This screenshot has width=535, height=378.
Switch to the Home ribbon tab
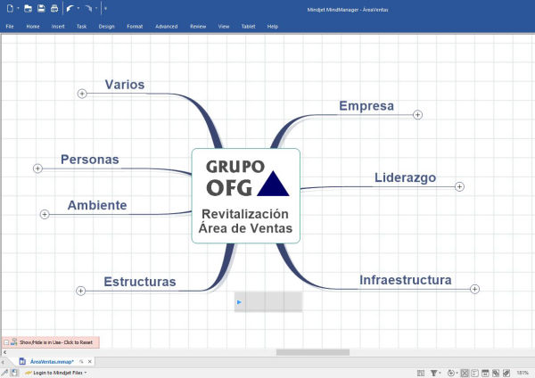pyautogui.click(x=33, y=26)
